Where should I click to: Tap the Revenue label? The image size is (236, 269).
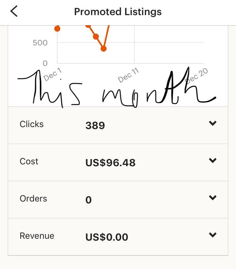pos(37,236)
